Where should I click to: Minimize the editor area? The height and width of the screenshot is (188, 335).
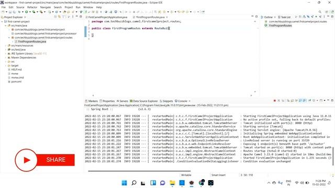252,16
